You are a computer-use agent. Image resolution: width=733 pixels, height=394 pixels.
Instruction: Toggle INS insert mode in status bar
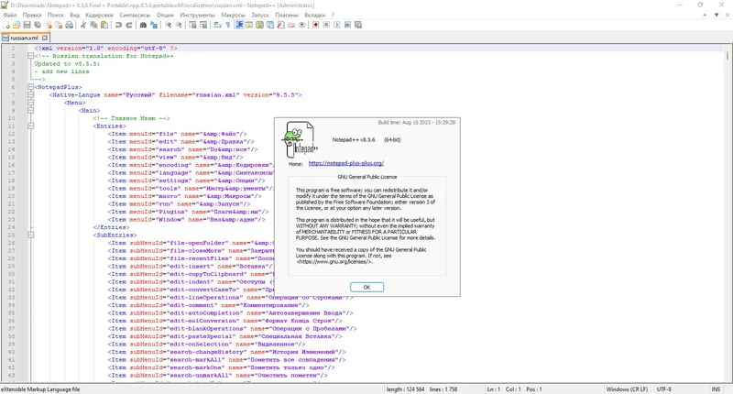tap(716, 389)
